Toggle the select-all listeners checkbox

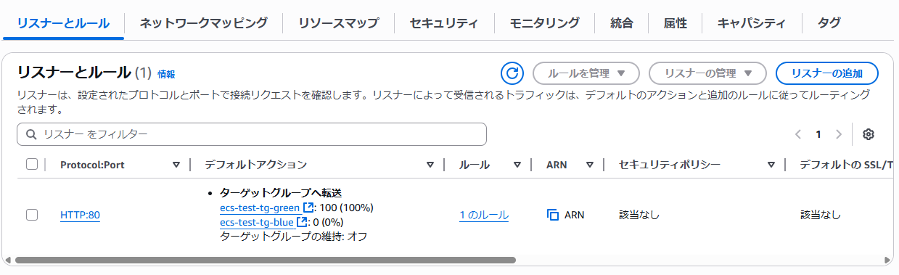32,165
